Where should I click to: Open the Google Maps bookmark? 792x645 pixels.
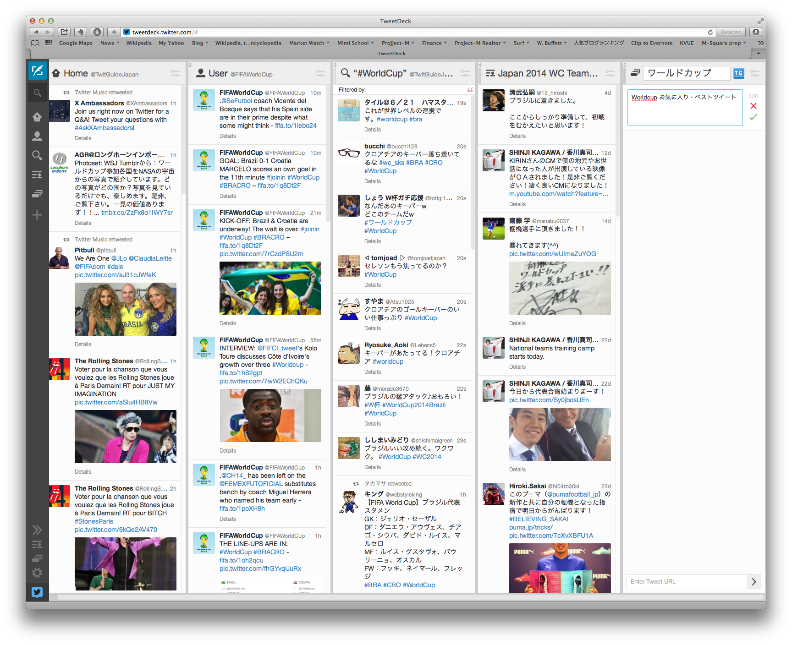[x=76, y=43]
